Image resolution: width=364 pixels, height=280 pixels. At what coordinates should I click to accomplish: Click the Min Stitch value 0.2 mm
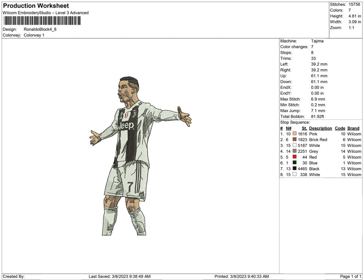[318, 105]
